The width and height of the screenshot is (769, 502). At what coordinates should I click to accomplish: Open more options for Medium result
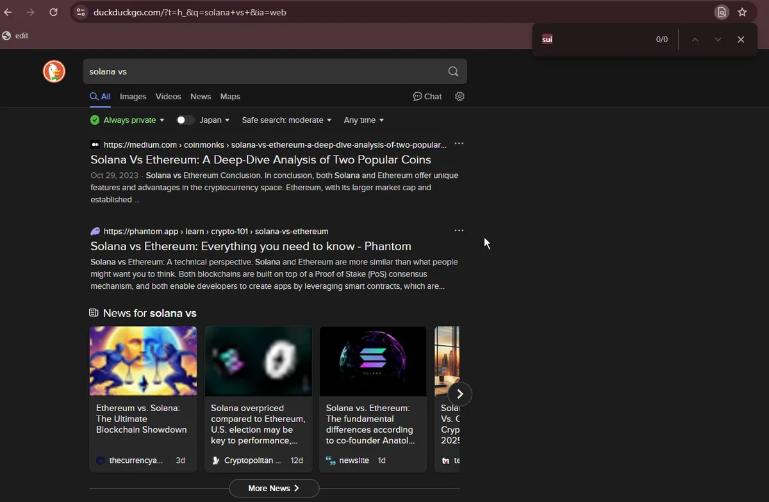[459, 144]
